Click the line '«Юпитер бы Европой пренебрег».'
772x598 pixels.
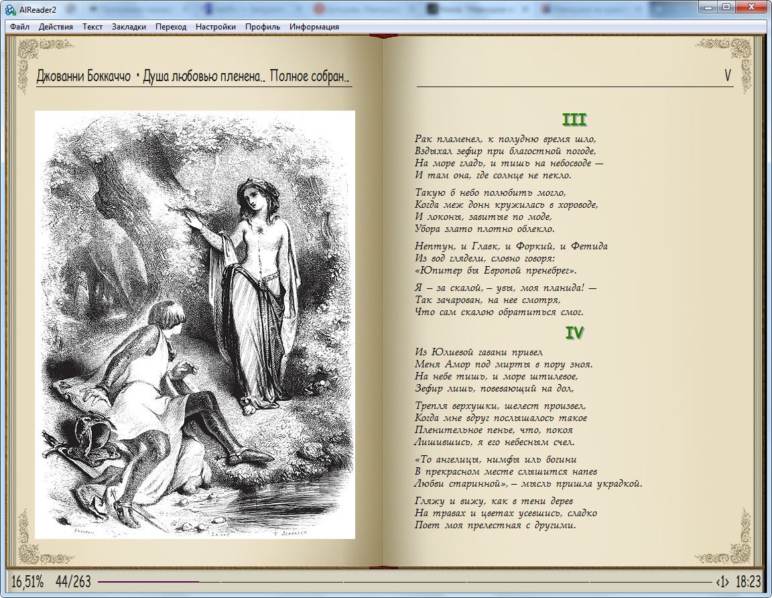point(496,270)
